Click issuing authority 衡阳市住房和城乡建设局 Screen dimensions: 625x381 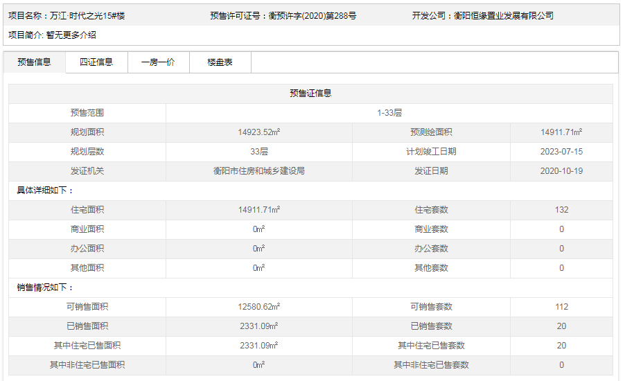click(258, 171)
